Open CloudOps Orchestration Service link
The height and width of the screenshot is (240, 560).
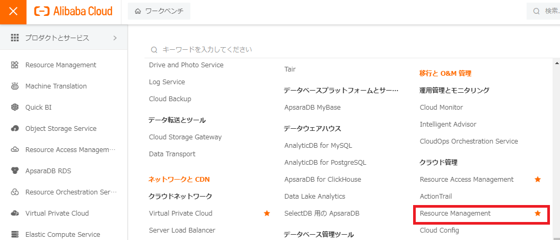tap(469, 141)
